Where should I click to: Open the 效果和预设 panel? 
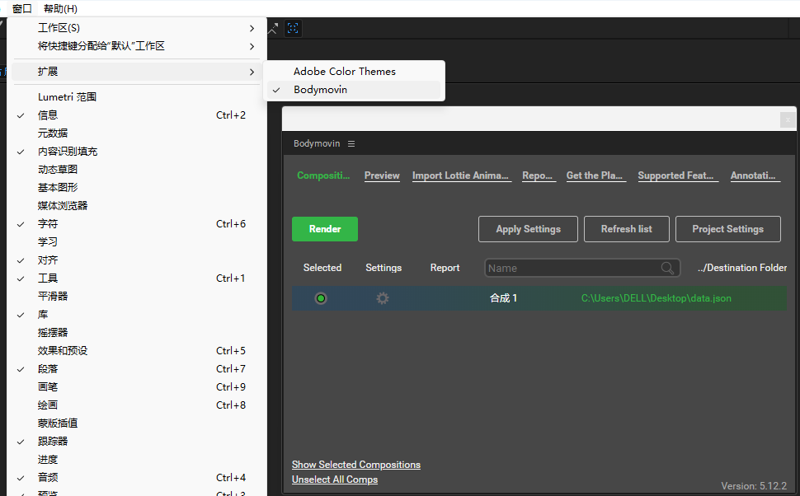tap(137, 351)
